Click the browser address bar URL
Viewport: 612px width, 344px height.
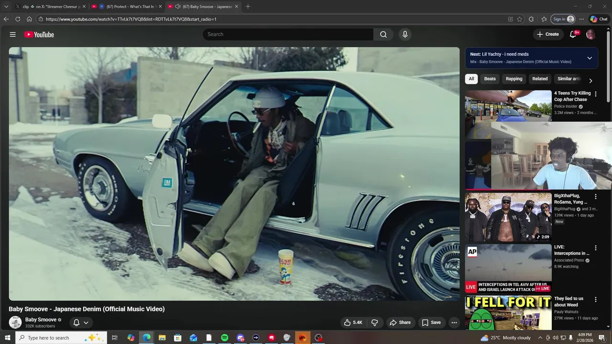[x=131, y=19]
